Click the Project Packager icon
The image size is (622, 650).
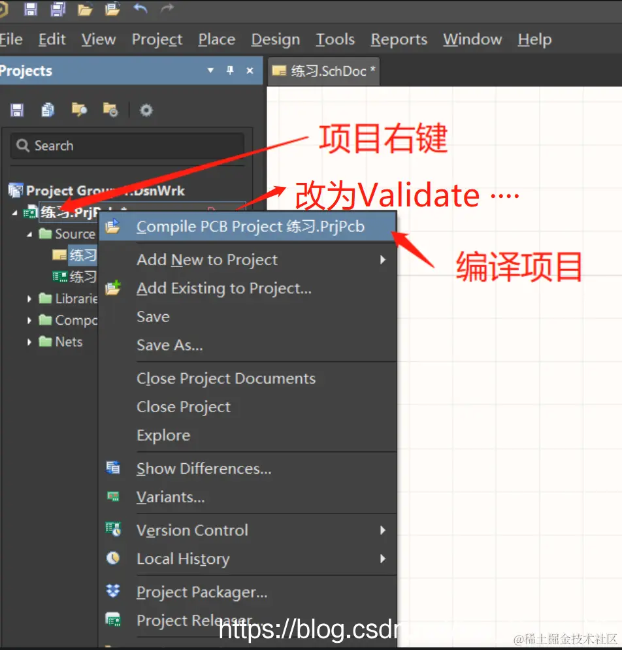click(113, 591)
